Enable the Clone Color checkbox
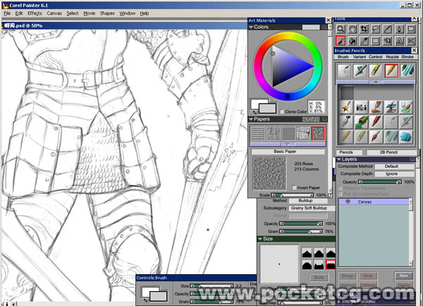Viewport: 423px width, 306px height. point(282,111)
